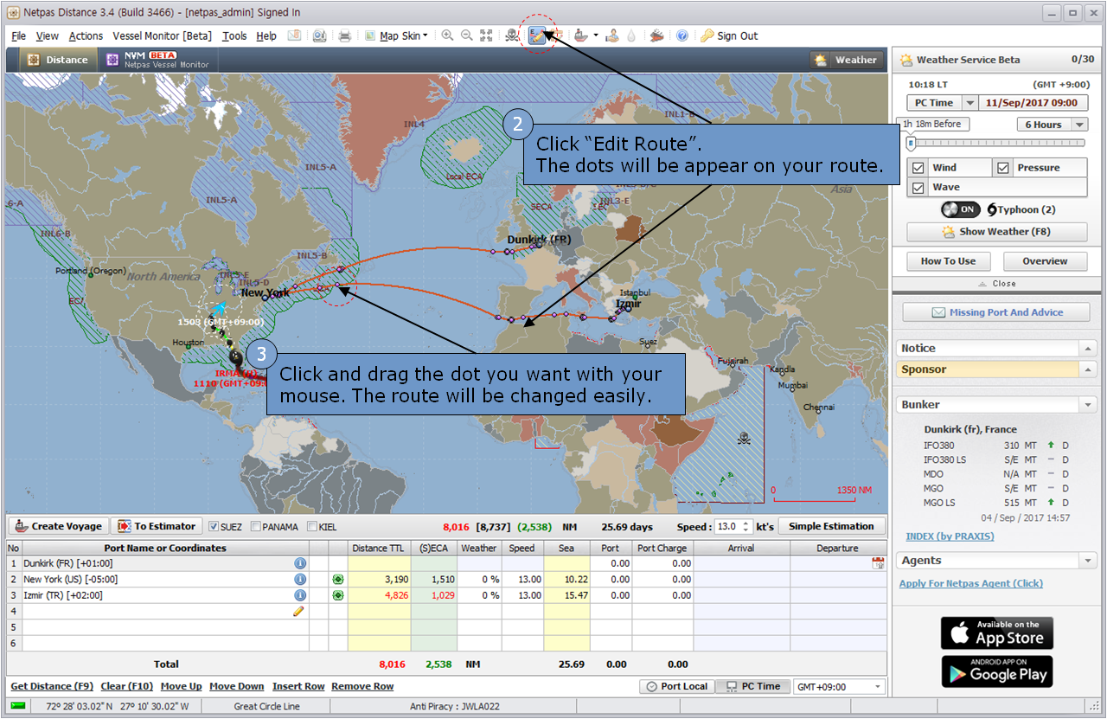Collapse the Notice section
The image size is (1107, 719).
click(1088, 348)
